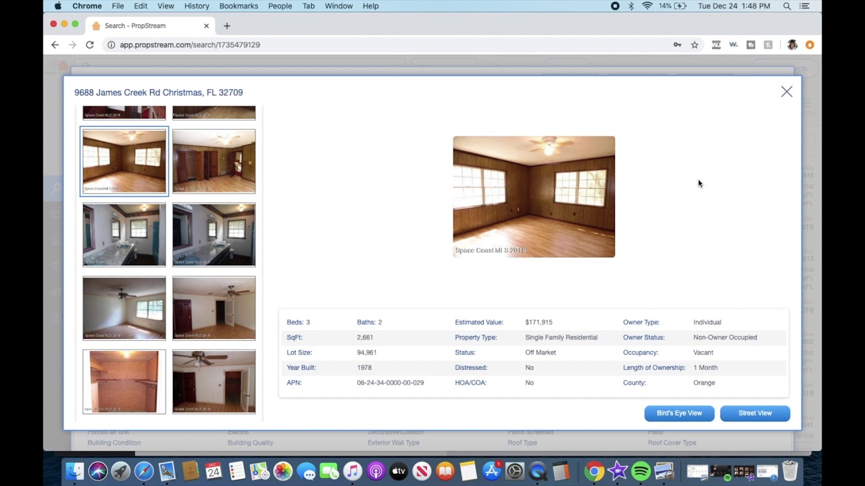Select the paneled room thumbnail showing red doors

click(x=214, y=161)
